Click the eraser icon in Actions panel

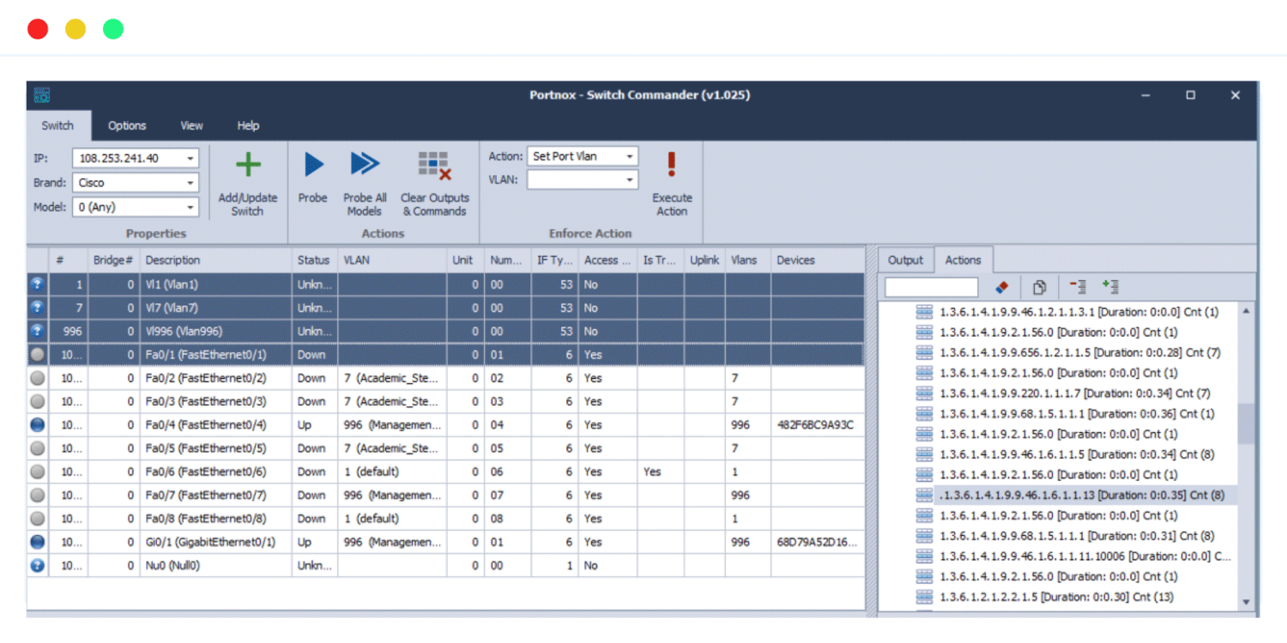click(x=1001, y=286)
